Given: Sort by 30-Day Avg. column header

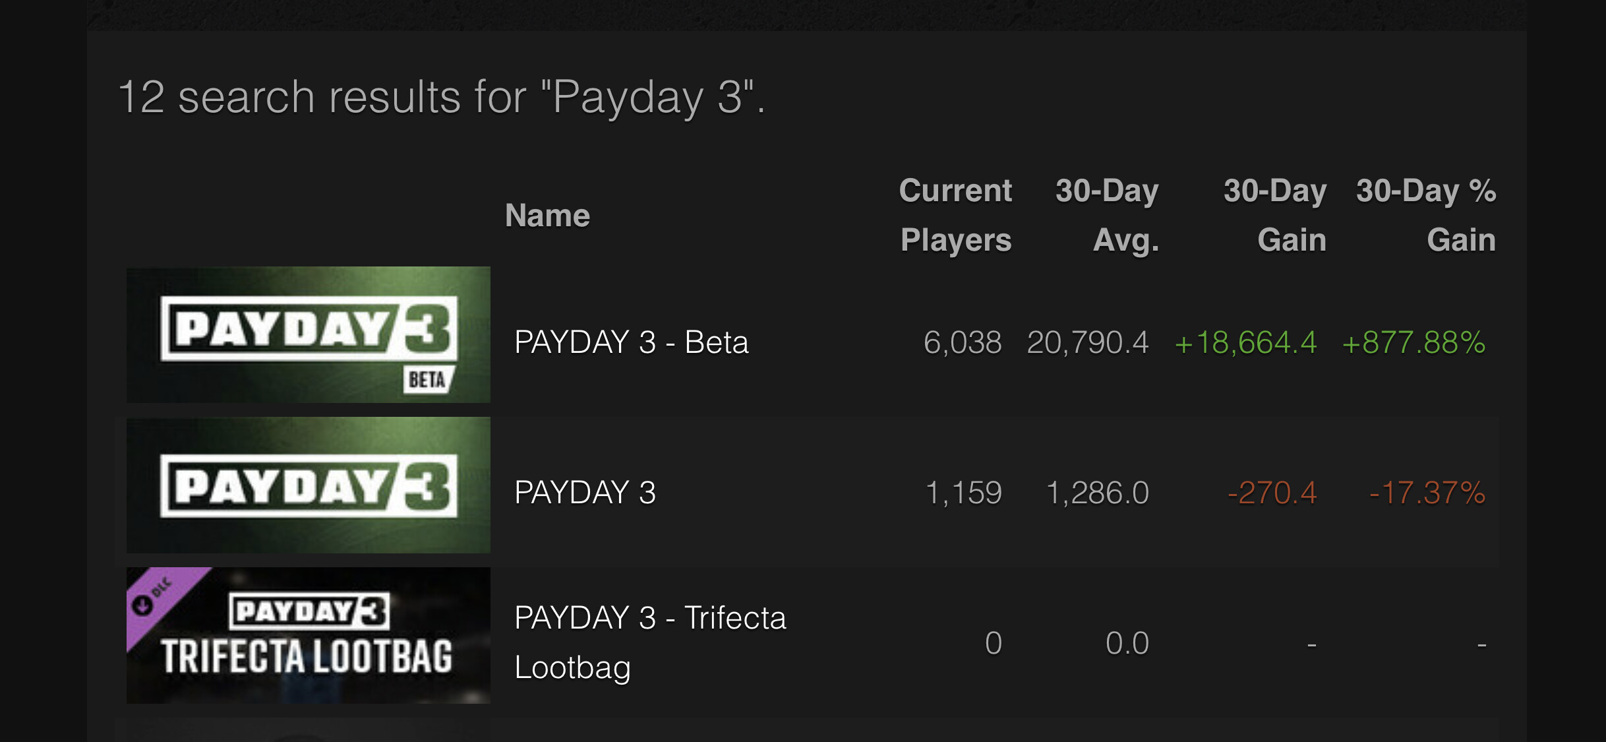Looking at the screenshot, I should [x=1107, y=215].
